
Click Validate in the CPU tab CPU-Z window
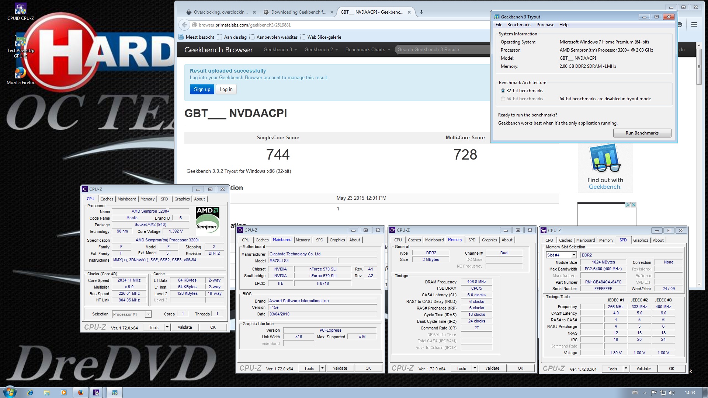[185, 327]
